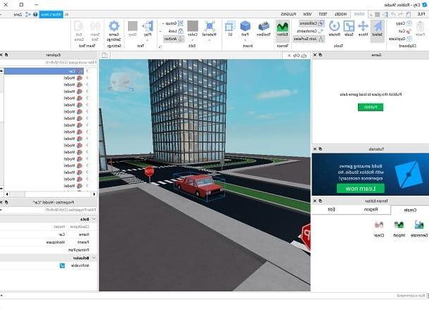429x309 pixels.
Task: Click Generate in Terrain Editor
Action: pos(419,229)
